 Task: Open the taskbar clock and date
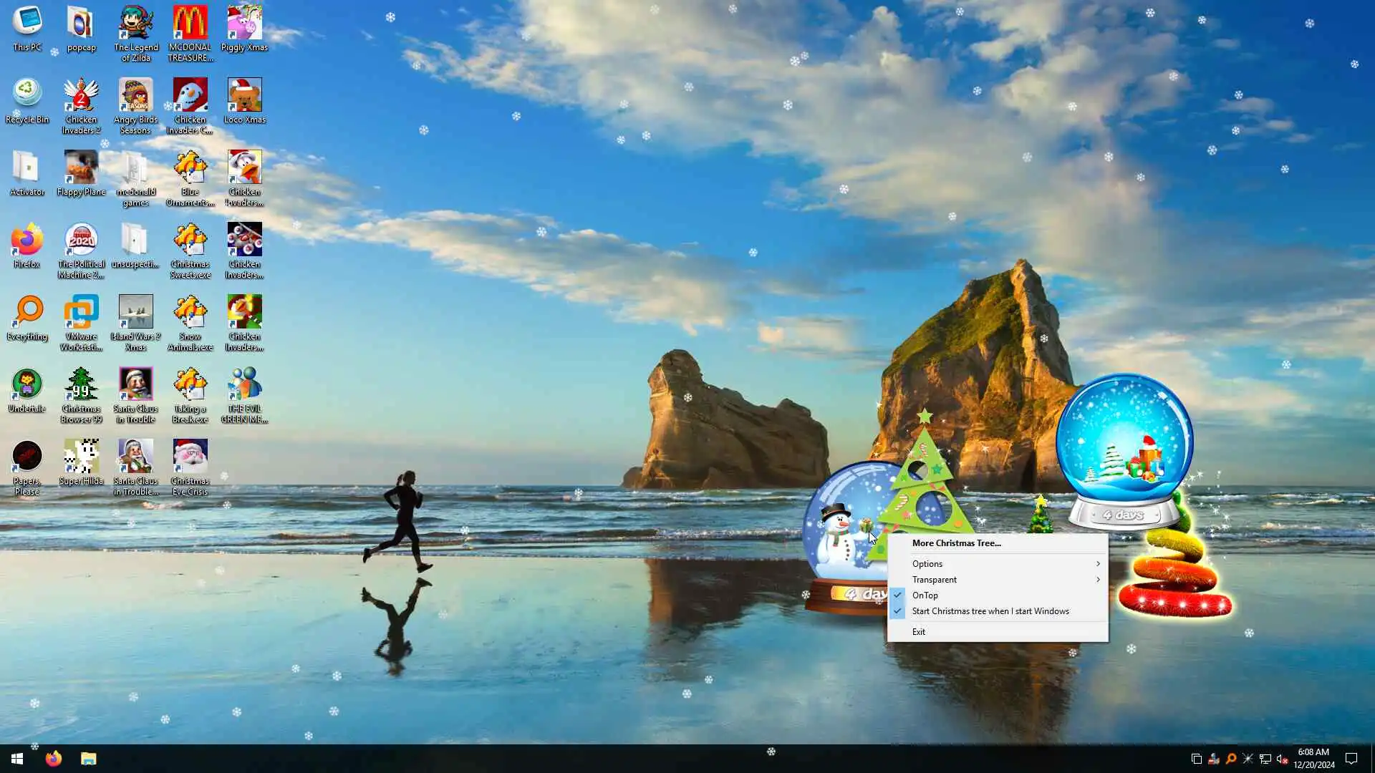[x=1313, y=759]
